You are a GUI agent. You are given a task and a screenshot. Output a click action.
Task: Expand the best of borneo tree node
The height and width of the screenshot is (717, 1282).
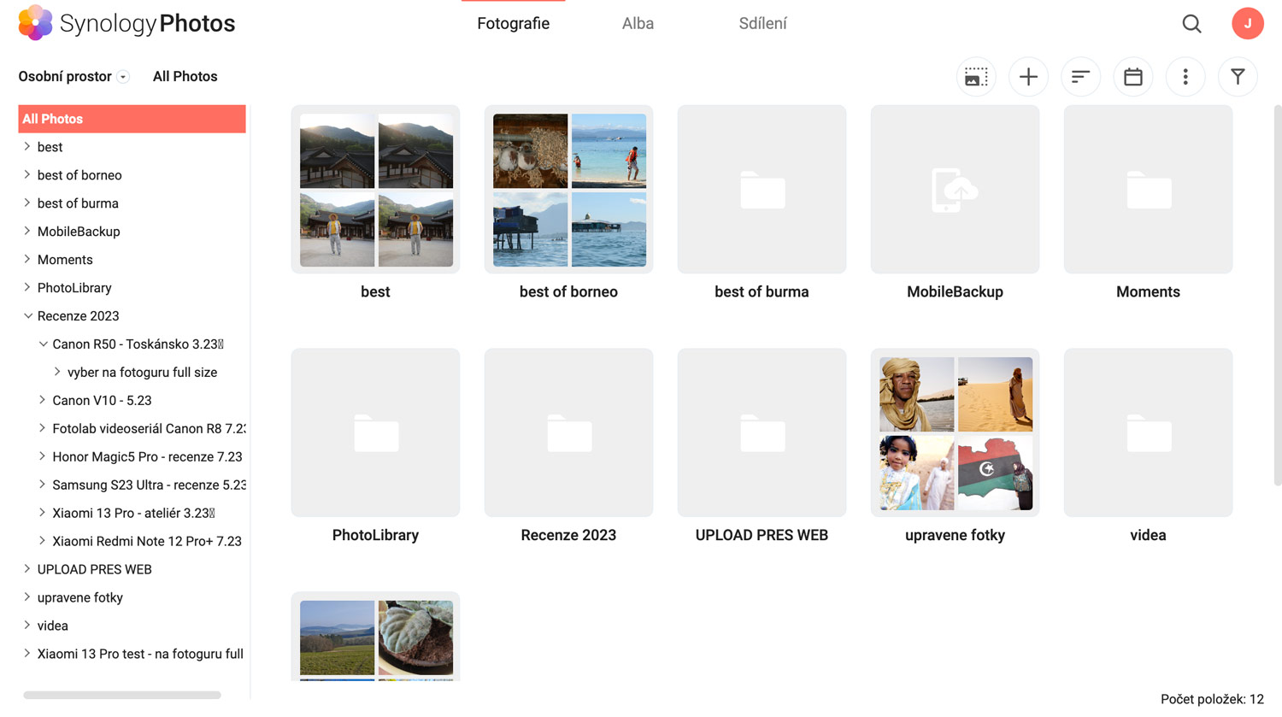click(27, 175)
